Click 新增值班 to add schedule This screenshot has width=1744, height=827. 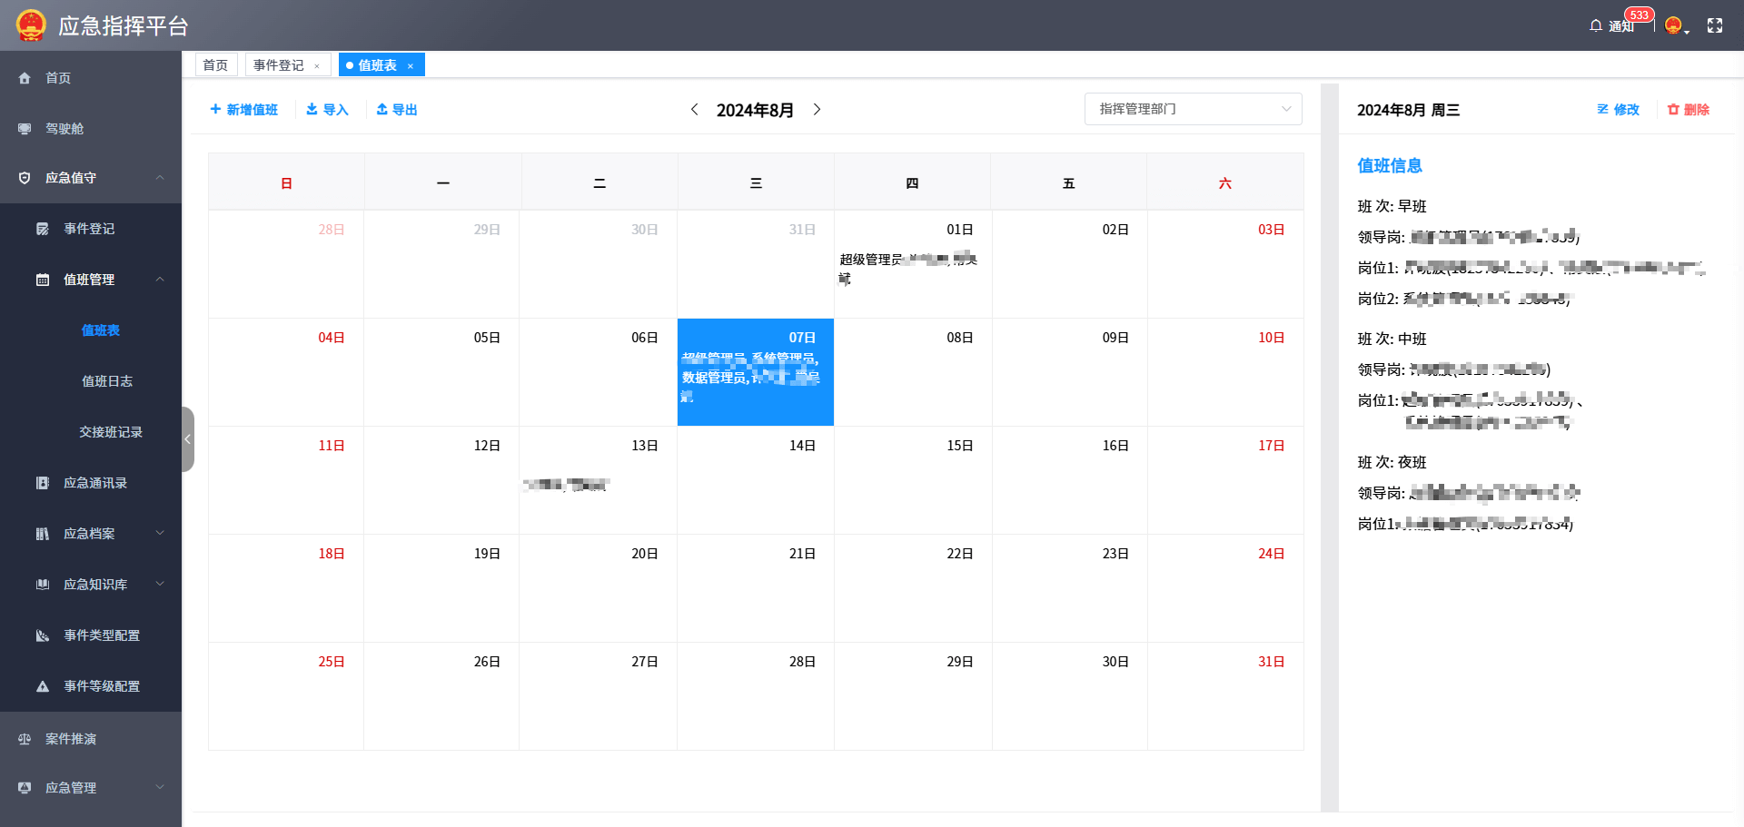[243, 110]
